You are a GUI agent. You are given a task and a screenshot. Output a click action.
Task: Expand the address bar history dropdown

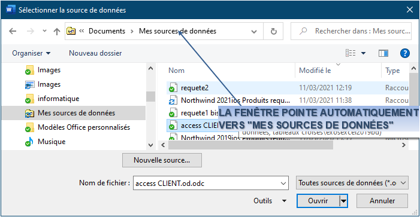(254, 32)
